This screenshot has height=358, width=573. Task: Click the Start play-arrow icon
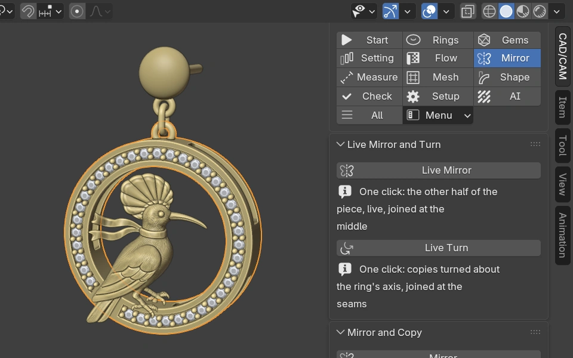346,40
